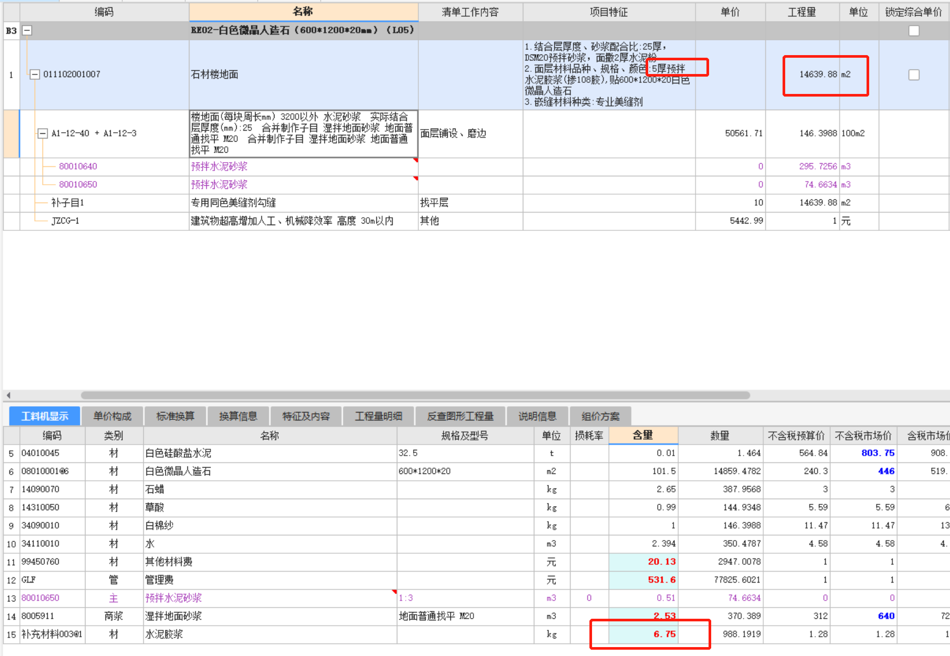Click the 编码 column header in top table
This screenshot has width=950, height=656.
click(x=104, y=12)
